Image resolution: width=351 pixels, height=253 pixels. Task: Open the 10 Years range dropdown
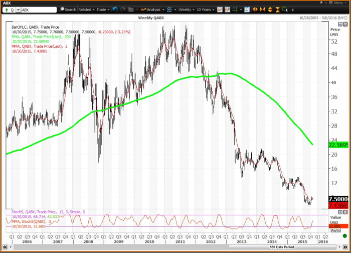[x=205, y=10]
